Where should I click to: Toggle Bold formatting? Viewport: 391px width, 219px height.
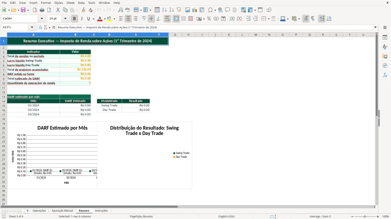coord(74,19)
